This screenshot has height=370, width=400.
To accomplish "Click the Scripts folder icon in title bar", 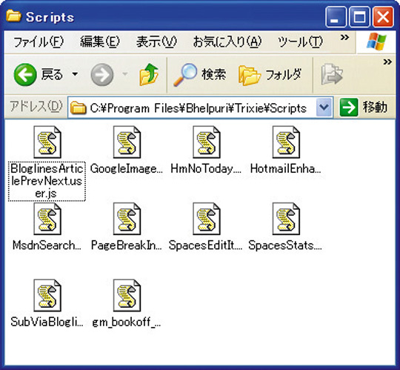I will 13,16.
